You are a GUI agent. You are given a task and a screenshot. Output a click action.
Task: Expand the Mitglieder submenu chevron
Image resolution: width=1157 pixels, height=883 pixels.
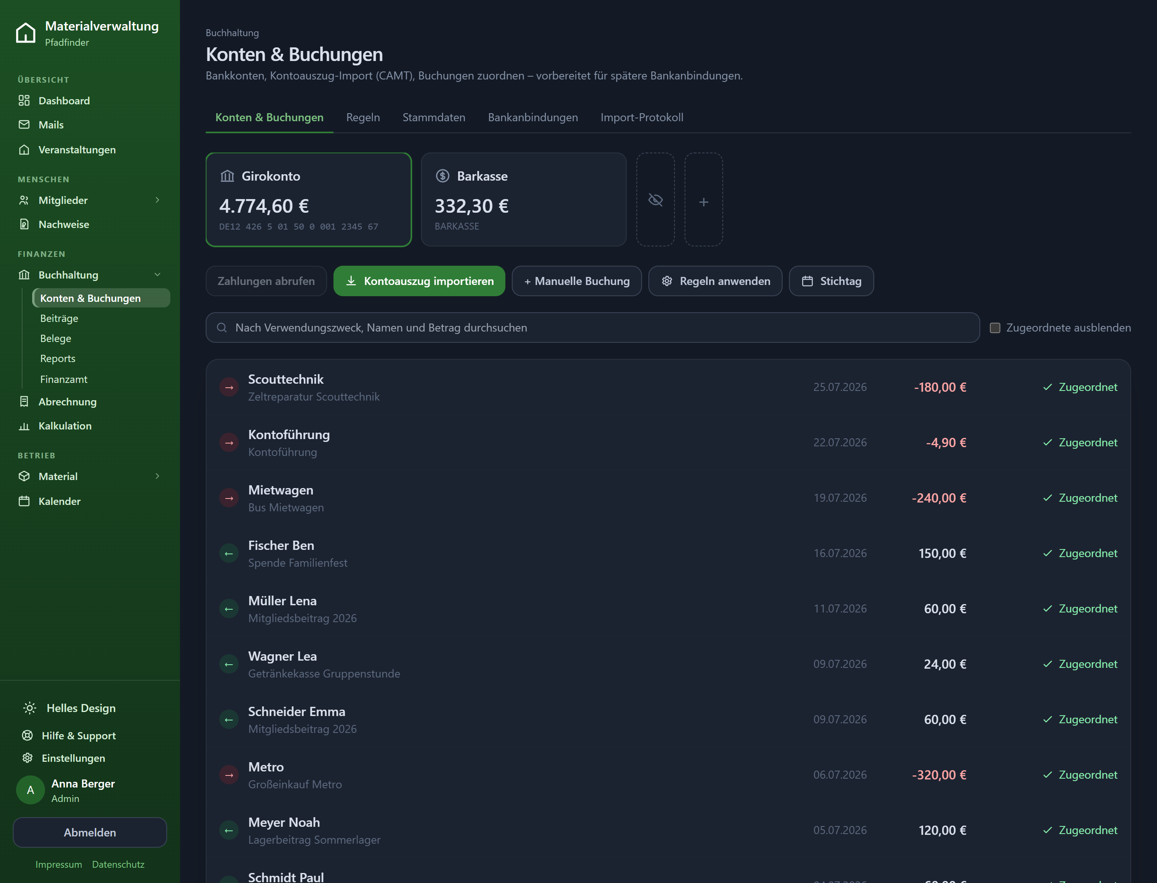157,200
